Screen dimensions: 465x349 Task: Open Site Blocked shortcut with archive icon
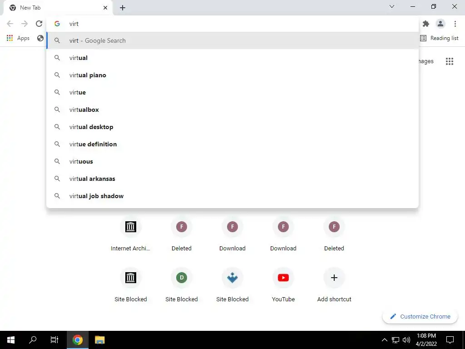click(130, 285)
